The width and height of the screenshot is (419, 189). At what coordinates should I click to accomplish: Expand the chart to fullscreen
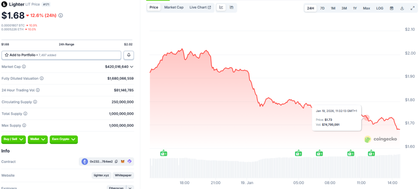tap(412, 8)
